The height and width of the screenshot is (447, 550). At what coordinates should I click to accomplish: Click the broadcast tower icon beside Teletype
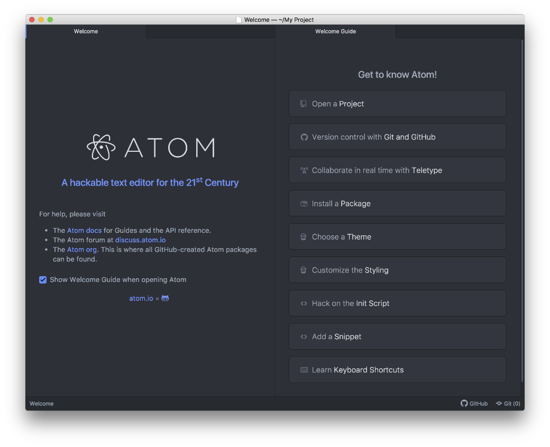pos(304,170)
